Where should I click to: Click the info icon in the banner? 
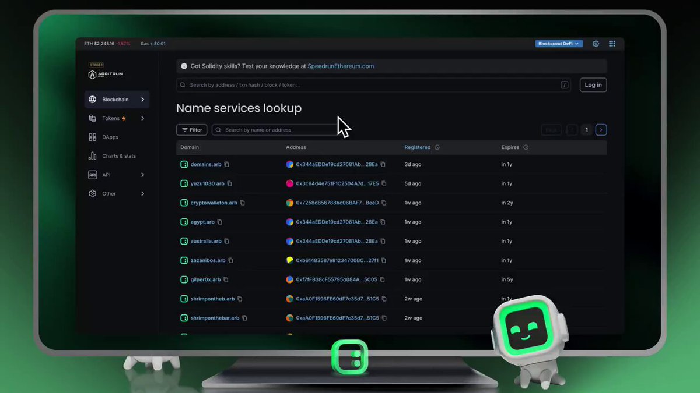[184, 66]
